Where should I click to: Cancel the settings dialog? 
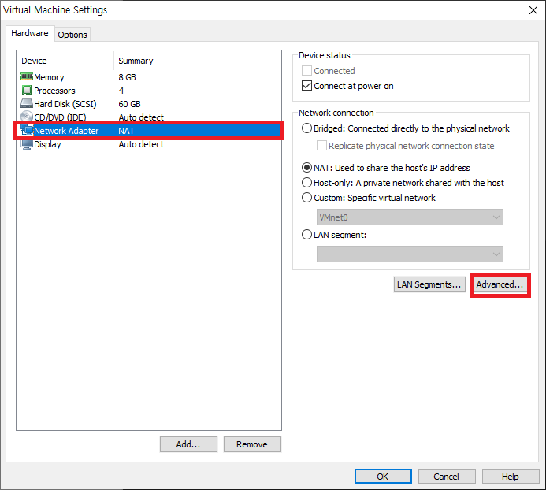(x=447, y=477)
